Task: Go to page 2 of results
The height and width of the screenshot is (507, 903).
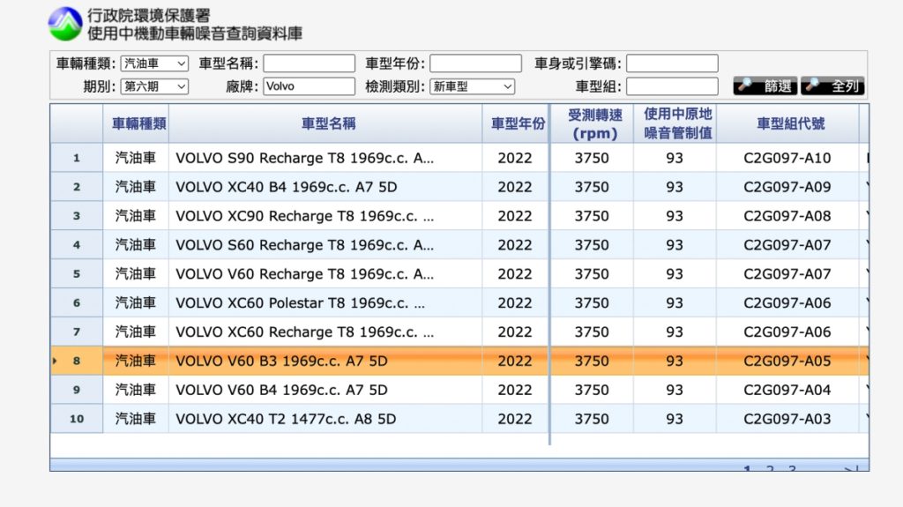Action: pyautogui.click(x=770, y=470)
